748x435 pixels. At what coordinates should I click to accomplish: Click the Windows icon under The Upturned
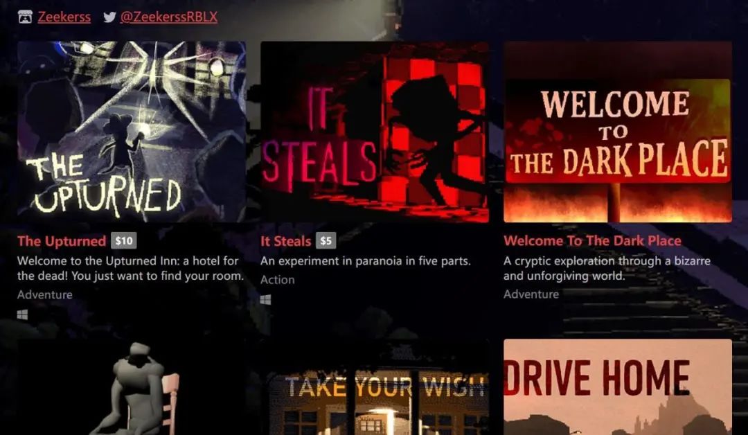(22, 314)
